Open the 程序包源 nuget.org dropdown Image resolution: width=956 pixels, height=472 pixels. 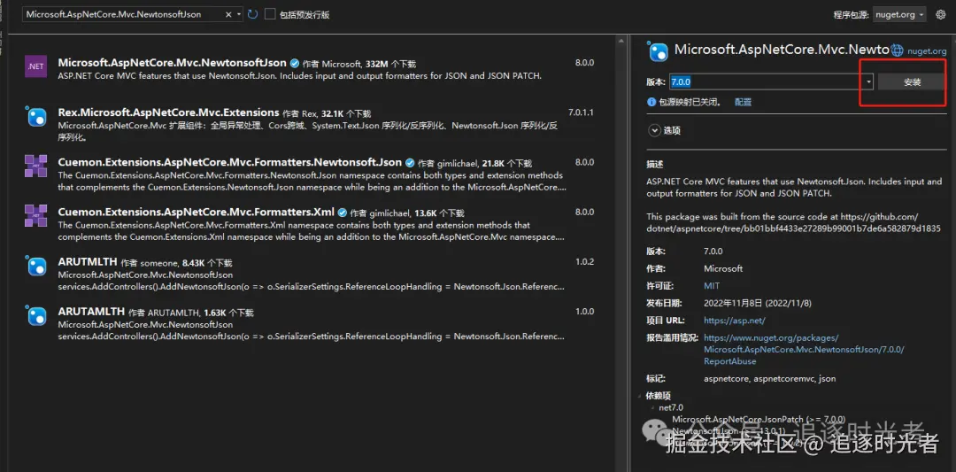pos(899,14)
